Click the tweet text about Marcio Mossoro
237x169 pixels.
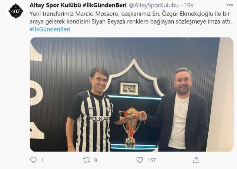(131, 17)
